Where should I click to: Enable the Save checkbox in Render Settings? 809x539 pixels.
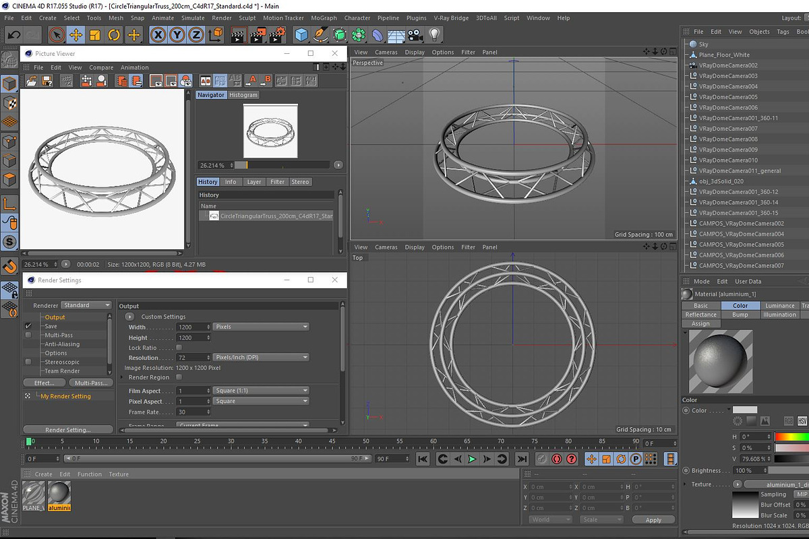click(x=28, y=326)
